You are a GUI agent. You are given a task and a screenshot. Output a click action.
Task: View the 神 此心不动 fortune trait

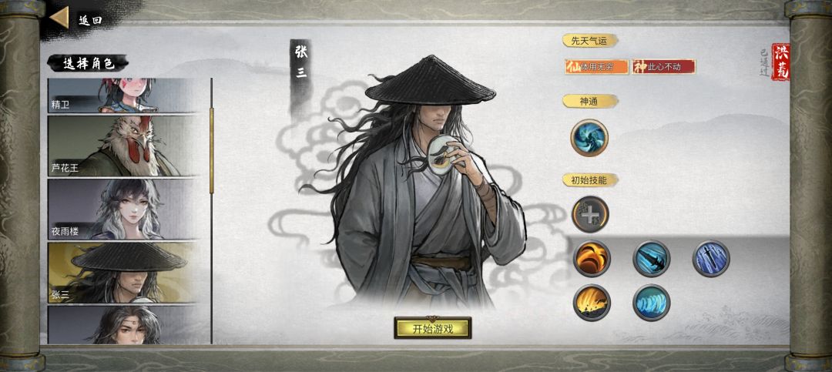(x=663, y=67)
